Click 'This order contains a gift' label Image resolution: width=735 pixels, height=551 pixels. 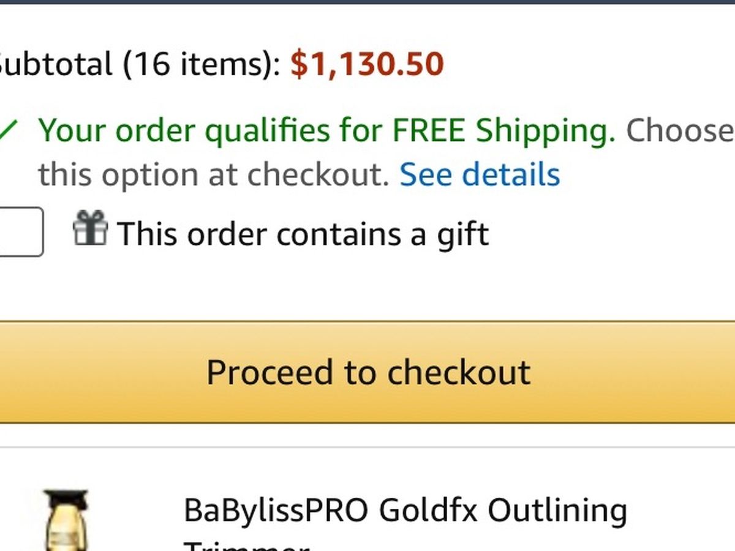(x=303, y=234)
